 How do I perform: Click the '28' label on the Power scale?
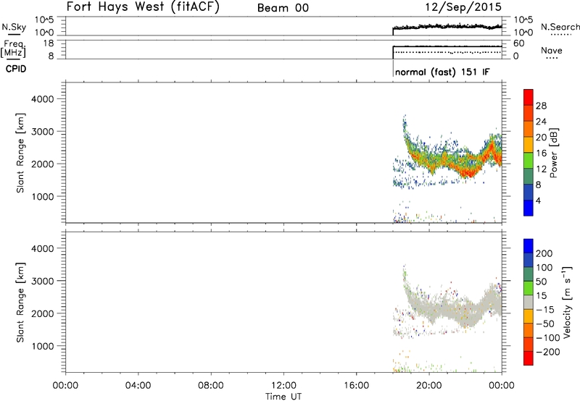tap(541, 106)
